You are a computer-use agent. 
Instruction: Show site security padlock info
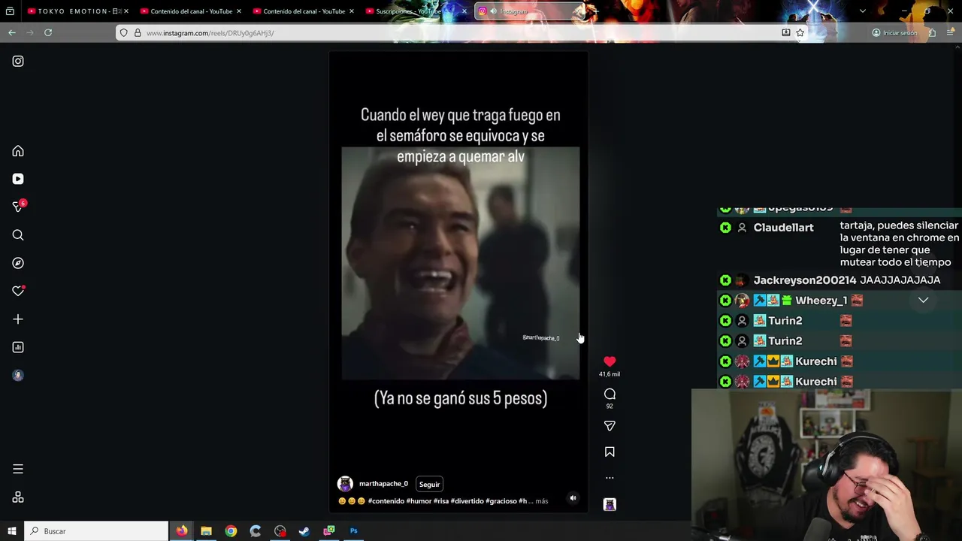click(x=137, y=33)
